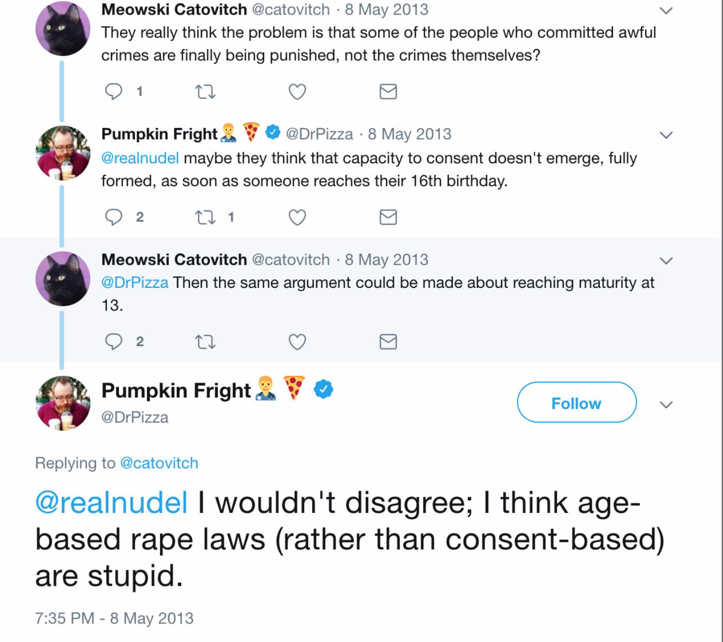The height and width of the screenshot is (642, 723).
Task: Click the black cat avatar on top tweet
Action: click(63, 28)
